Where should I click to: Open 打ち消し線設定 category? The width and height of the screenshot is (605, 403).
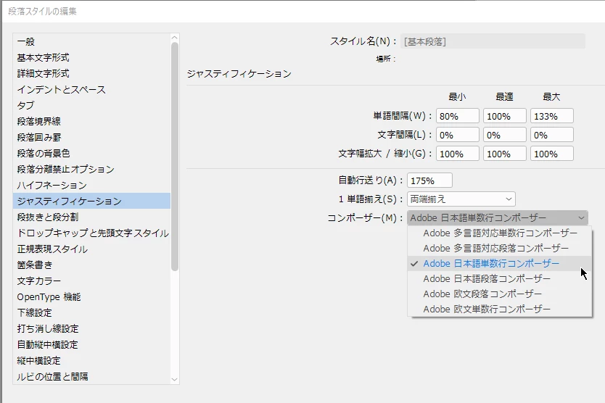coord(91,328)
